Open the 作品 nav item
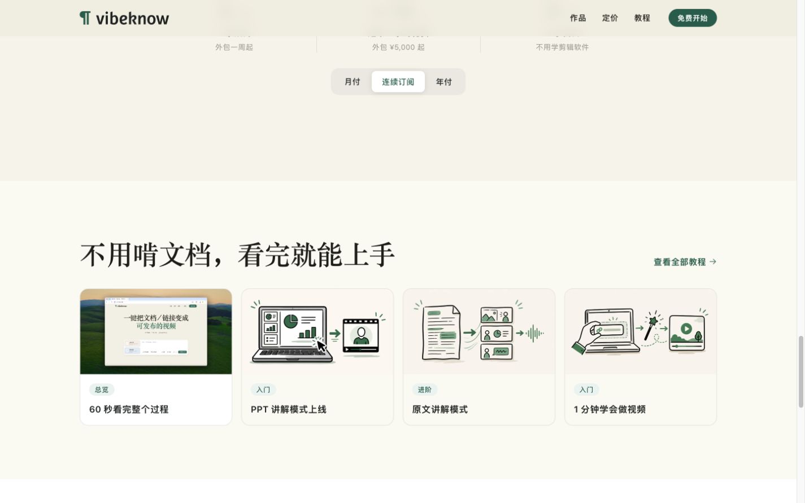The image size is (805, 503). [578, 18]
